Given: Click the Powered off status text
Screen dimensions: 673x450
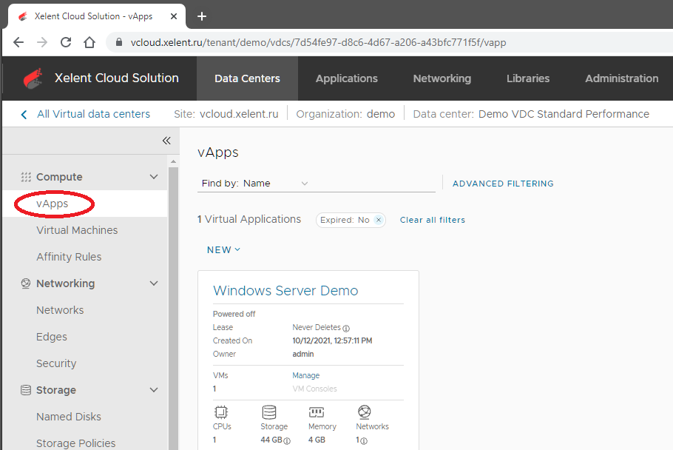Looking at the screenshot, I should click(x=234, y=314).
